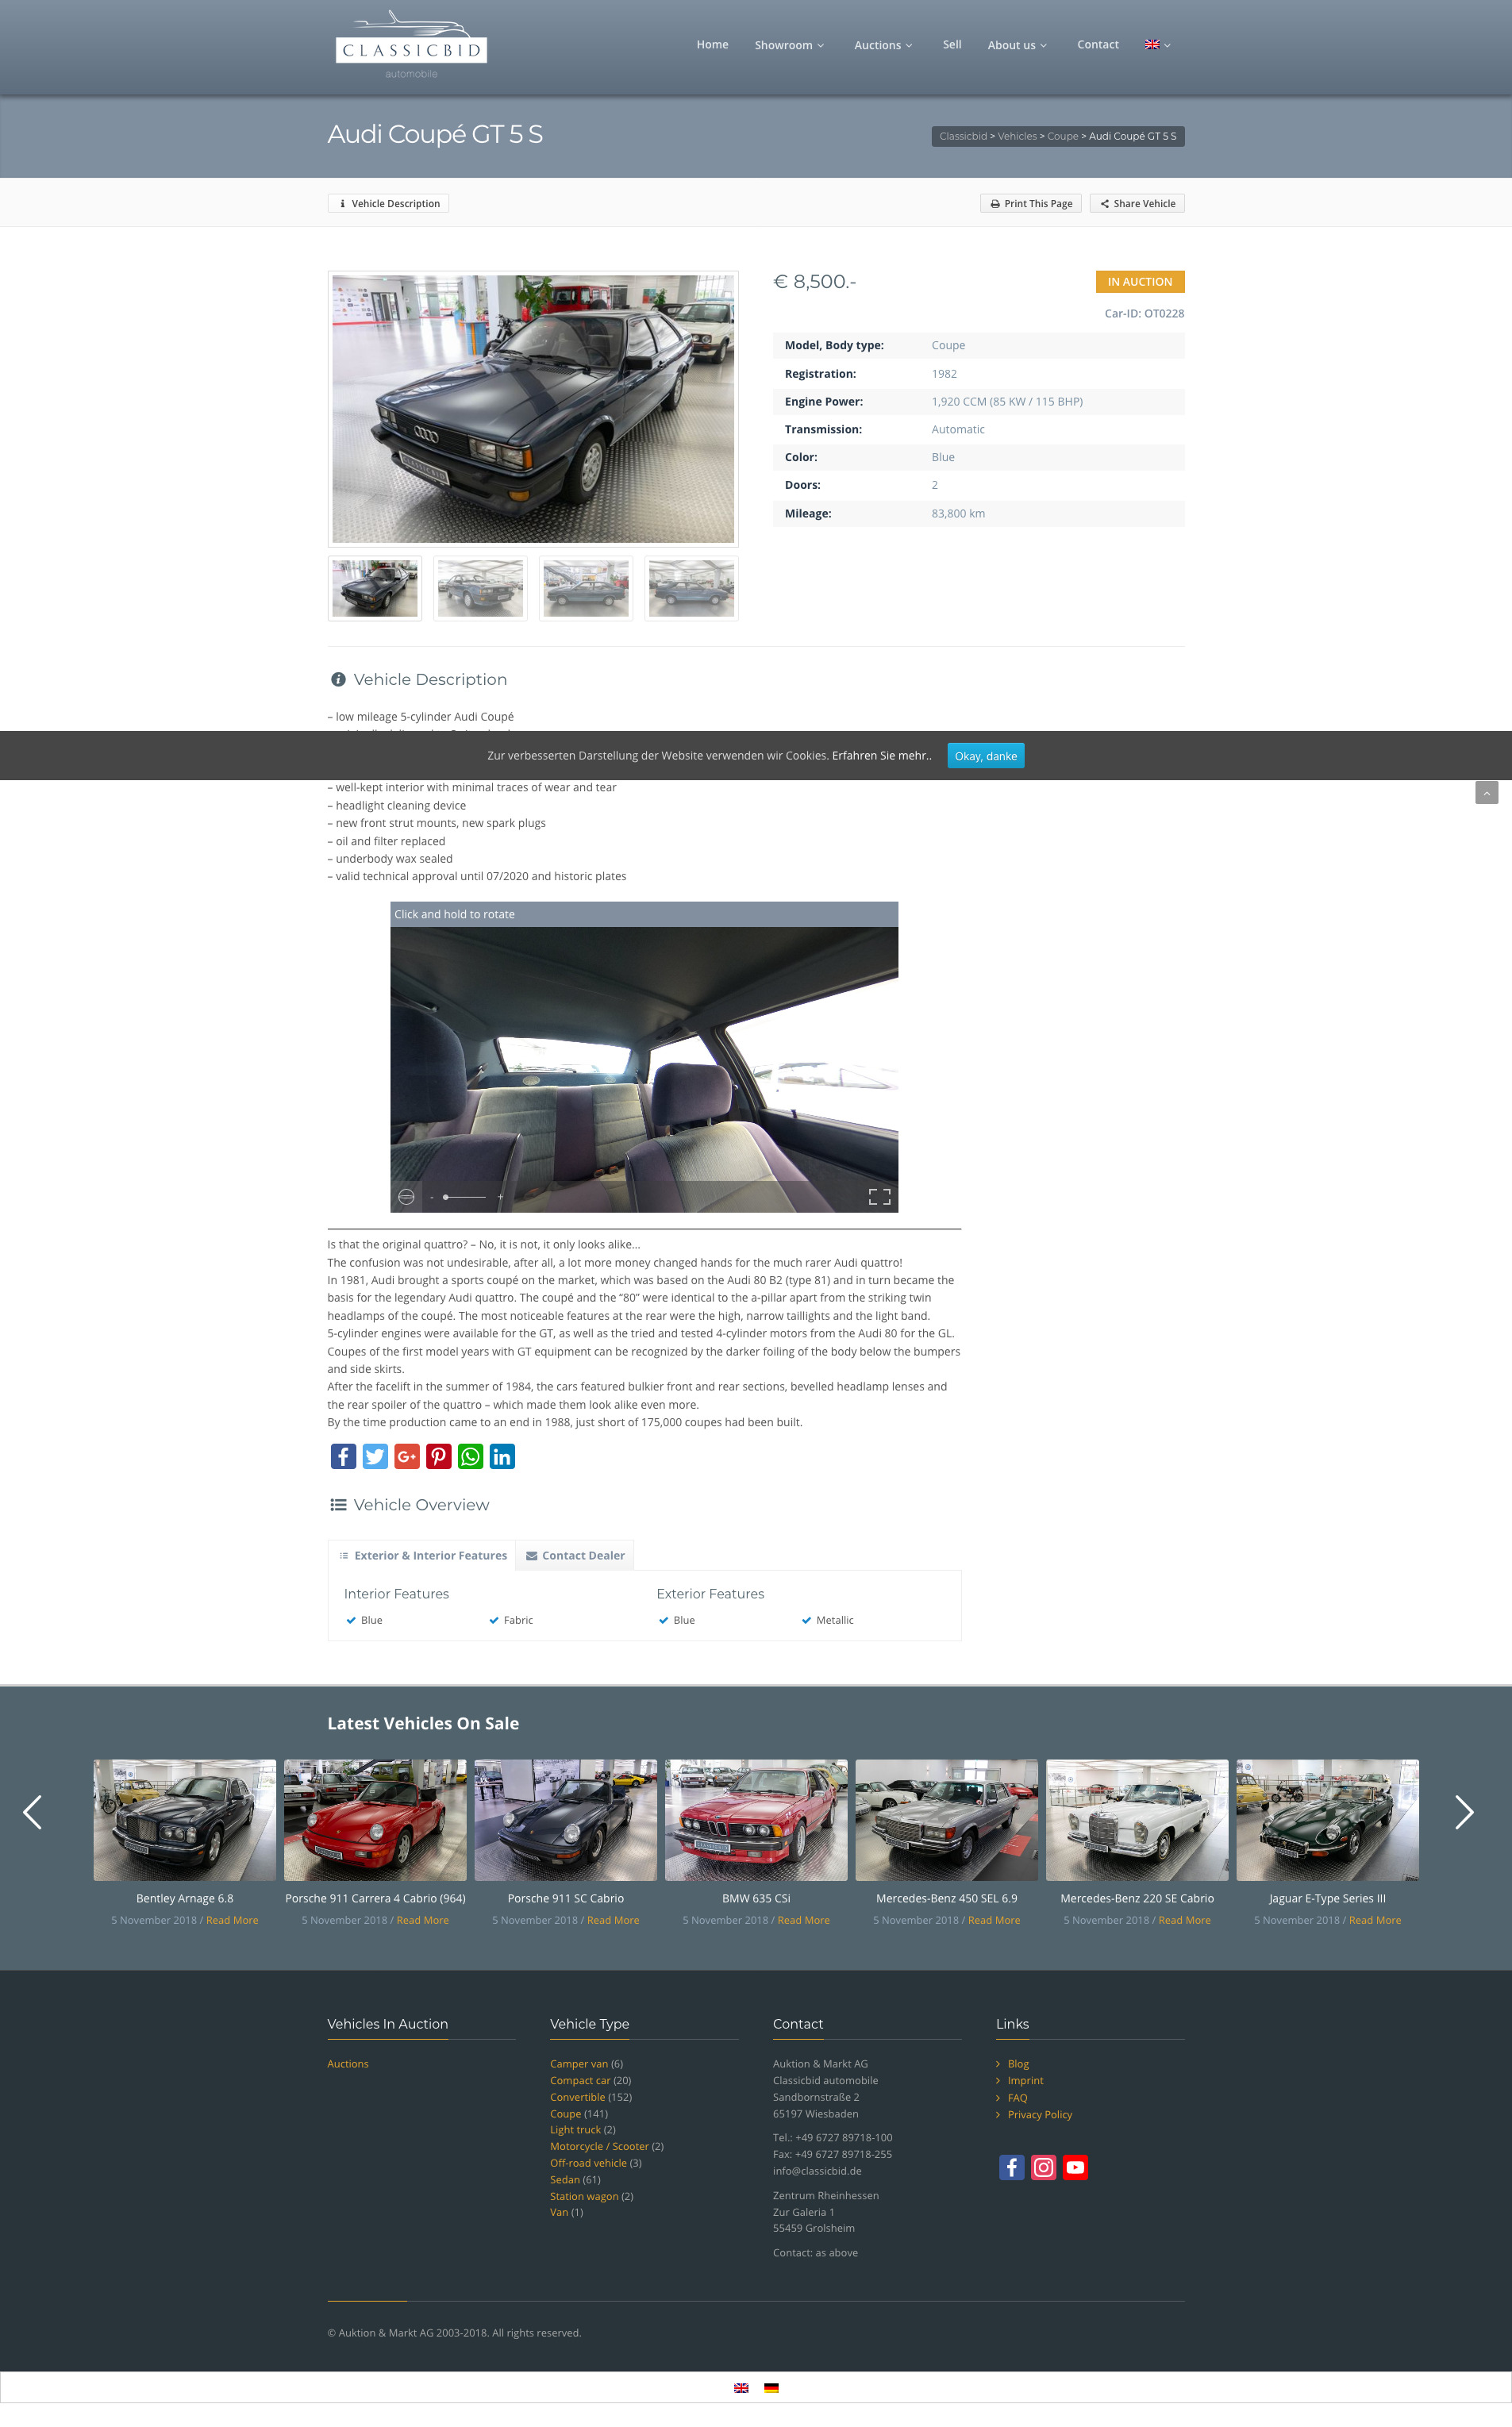The image size is (1512, 2427).
Task: Open the Erfahren Sie mehr cookie link
Action: [881, 756]
